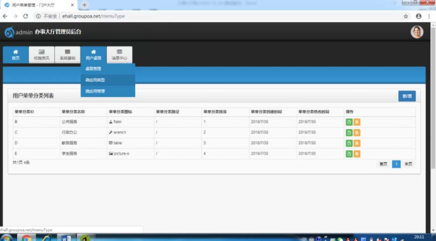This screenshot has height=241, width=436.
Task: Select page 1 in pagination
Action: [396, 164]
